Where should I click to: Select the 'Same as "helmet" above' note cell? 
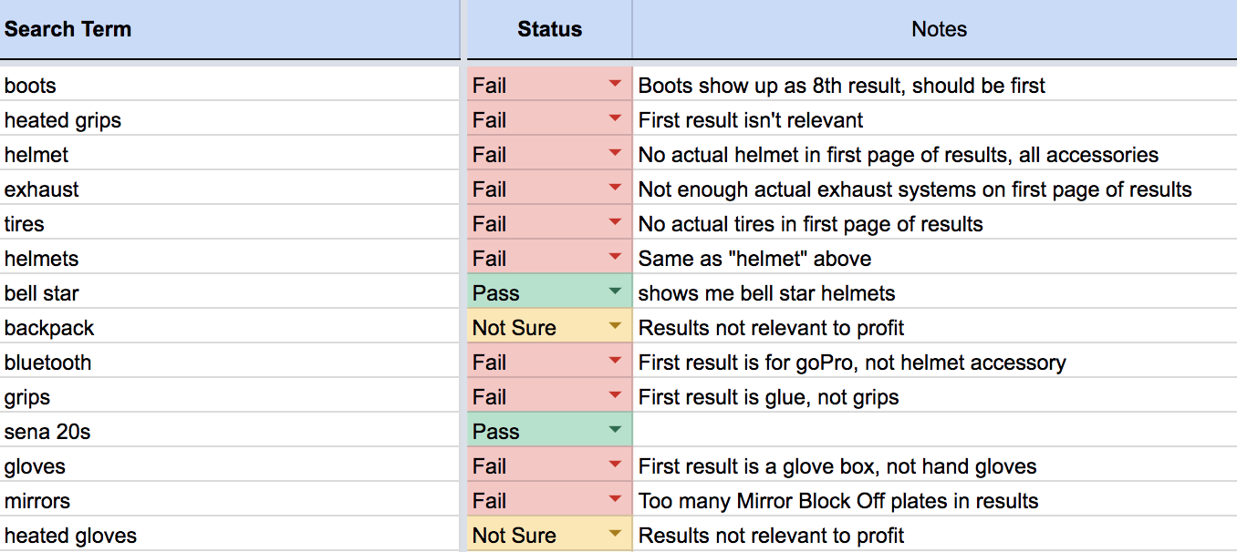point(935,259)
